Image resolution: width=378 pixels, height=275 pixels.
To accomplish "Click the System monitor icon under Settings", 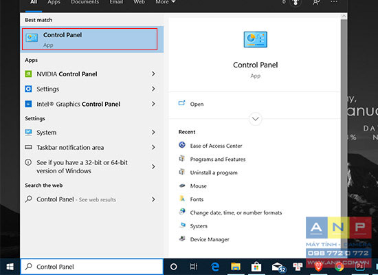I will (x=28, y=132).
